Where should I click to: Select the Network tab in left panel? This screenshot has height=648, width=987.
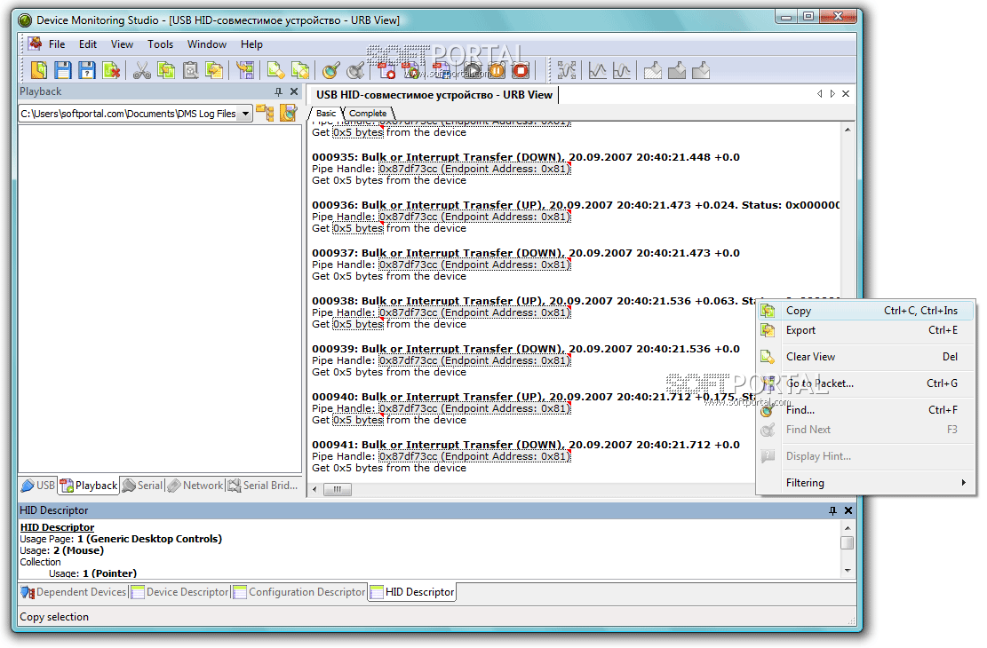(x=195, y=486)
